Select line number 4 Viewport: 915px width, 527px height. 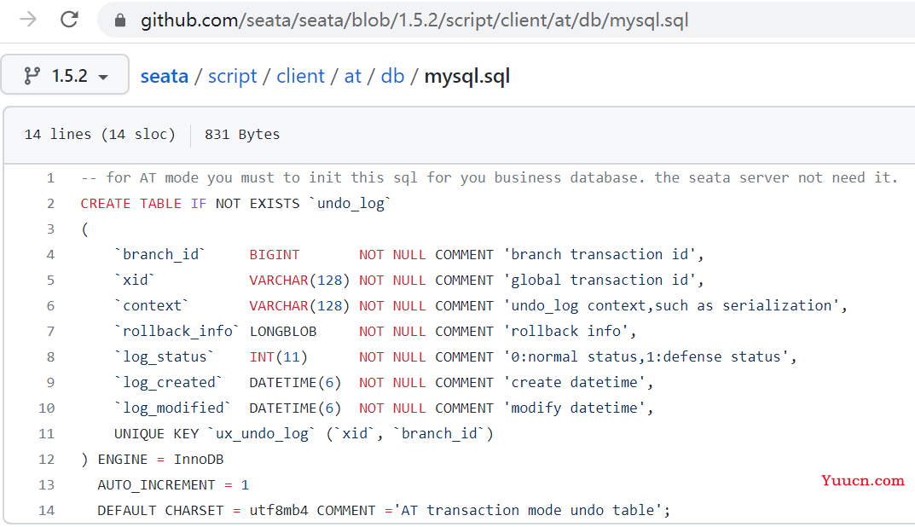tap(51, 254)
